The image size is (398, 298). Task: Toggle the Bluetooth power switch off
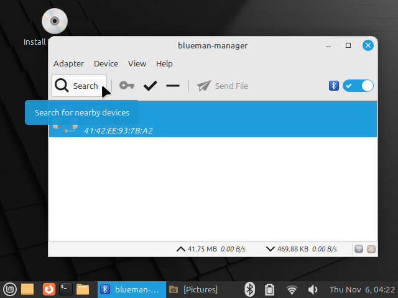(358, 86)
